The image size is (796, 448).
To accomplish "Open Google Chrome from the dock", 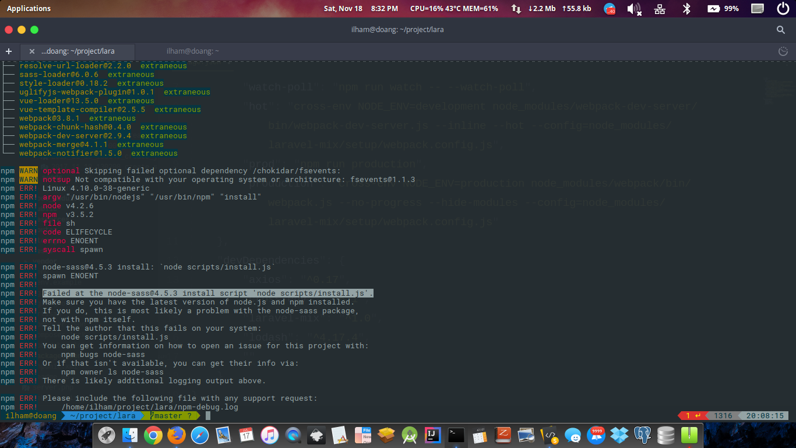I will pyautogui.click(x=153, y=435).
